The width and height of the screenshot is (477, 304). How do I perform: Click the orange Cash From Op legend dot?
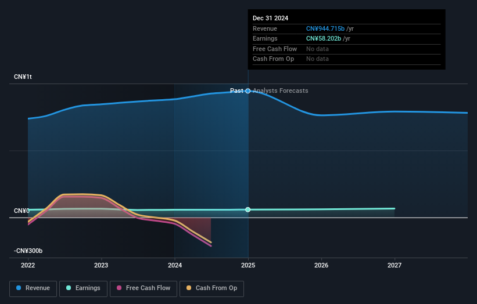(x=189, y=288)
